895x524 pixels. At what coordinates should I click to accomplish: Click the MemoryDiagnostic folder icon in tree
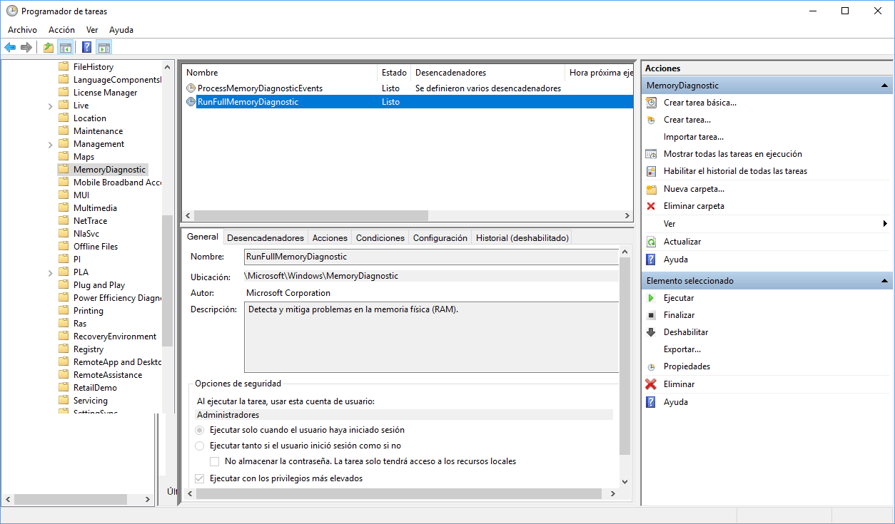pyautogui.click(x=64, y=170)
